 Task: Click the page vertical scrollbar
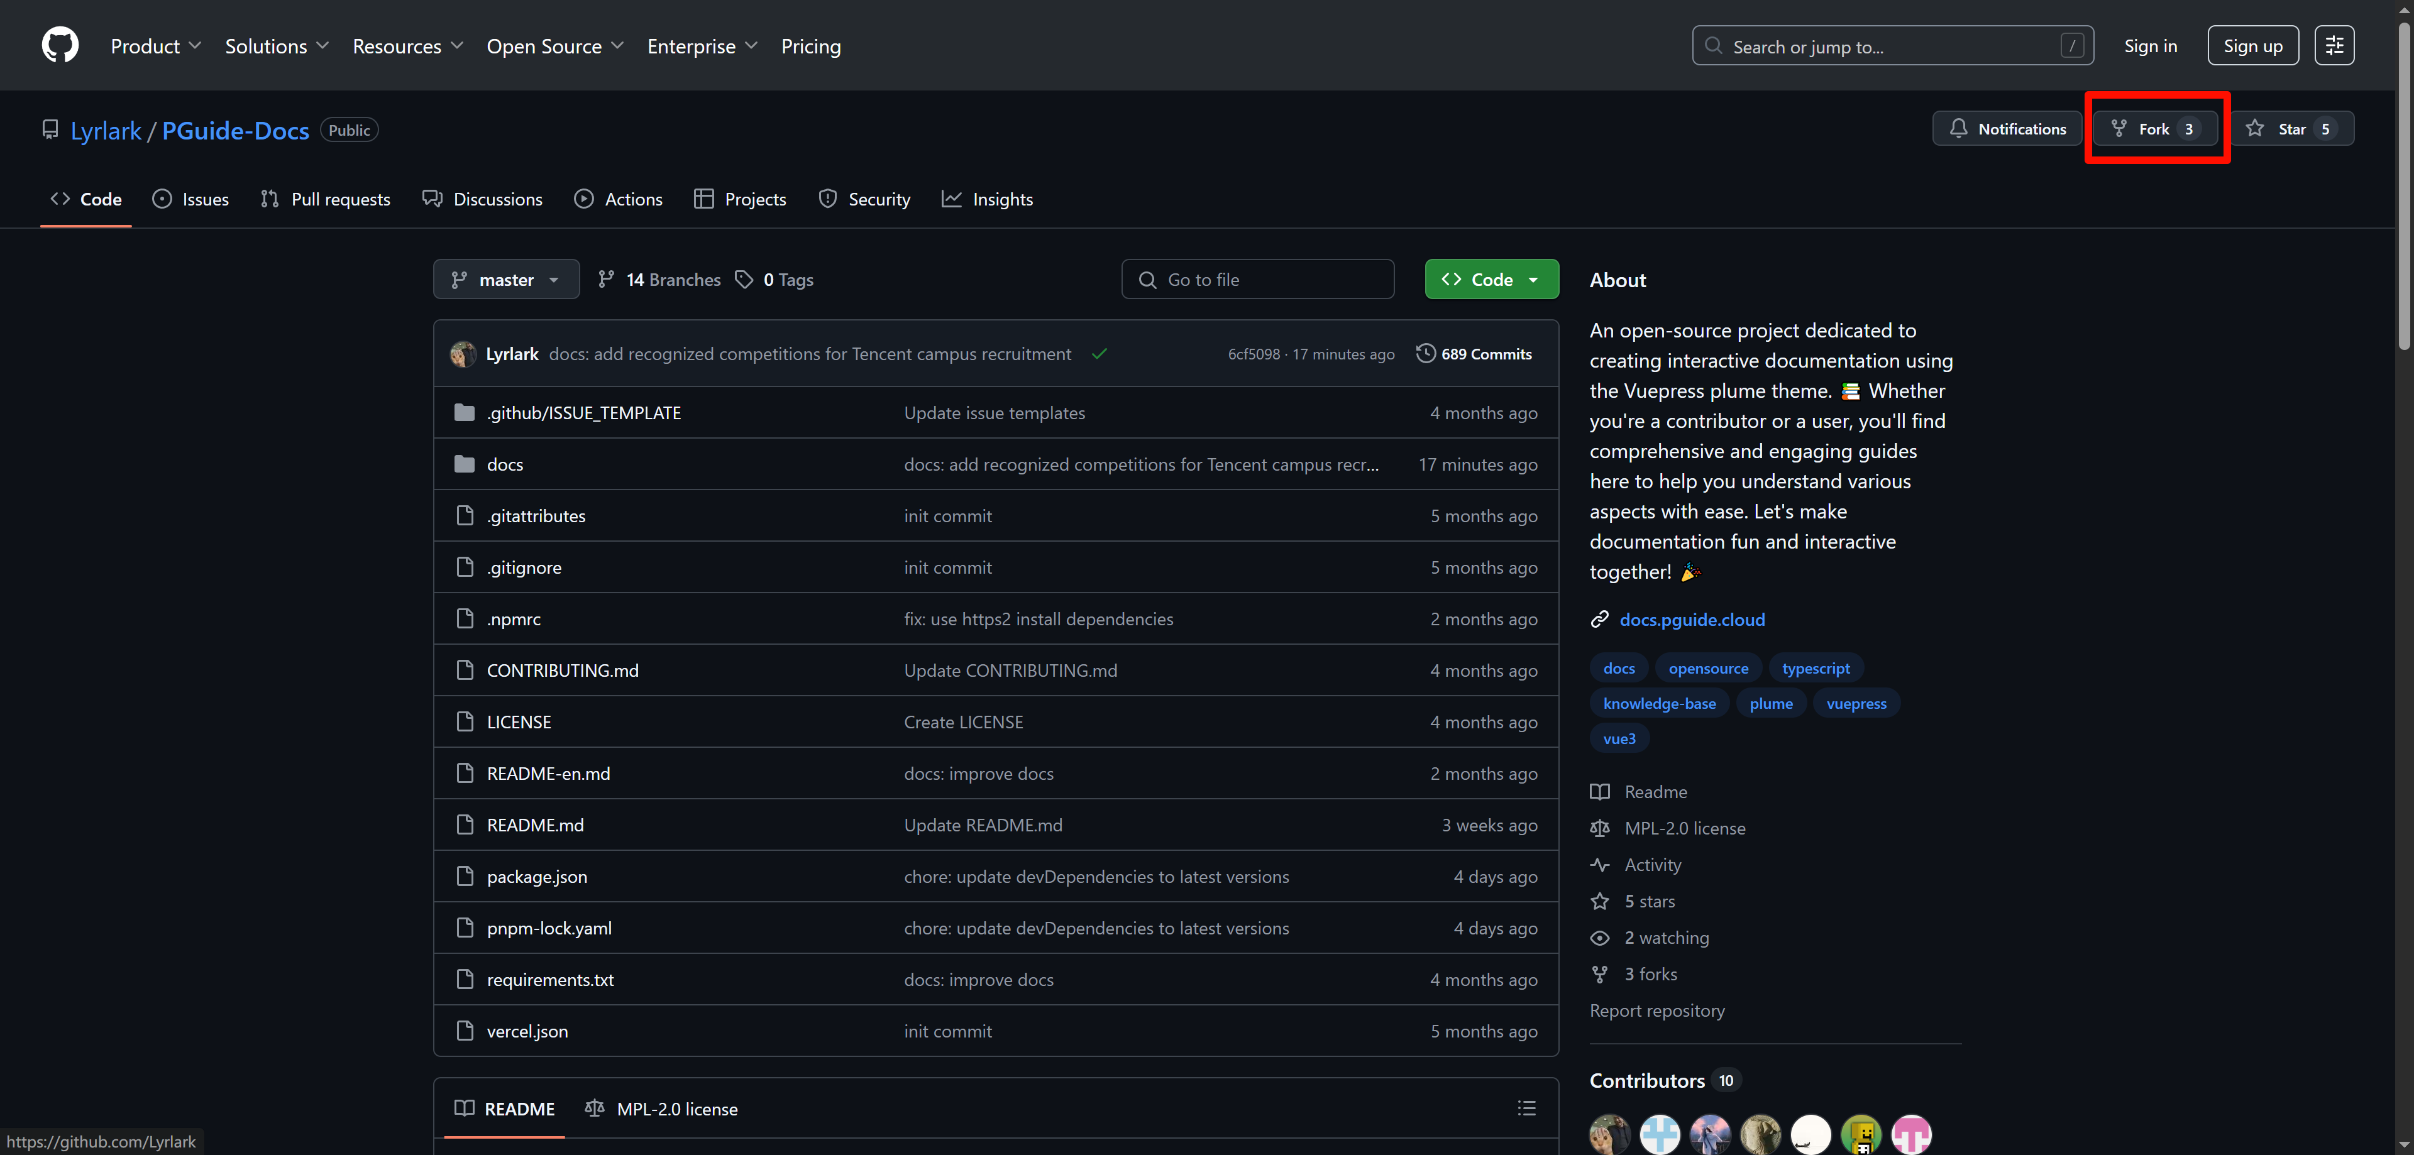point(2405,187)
